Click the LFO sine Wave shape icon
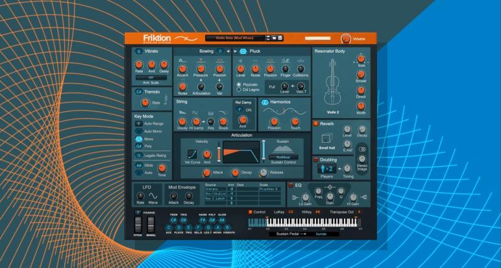501x268 pixels. (x=153, y=195)
